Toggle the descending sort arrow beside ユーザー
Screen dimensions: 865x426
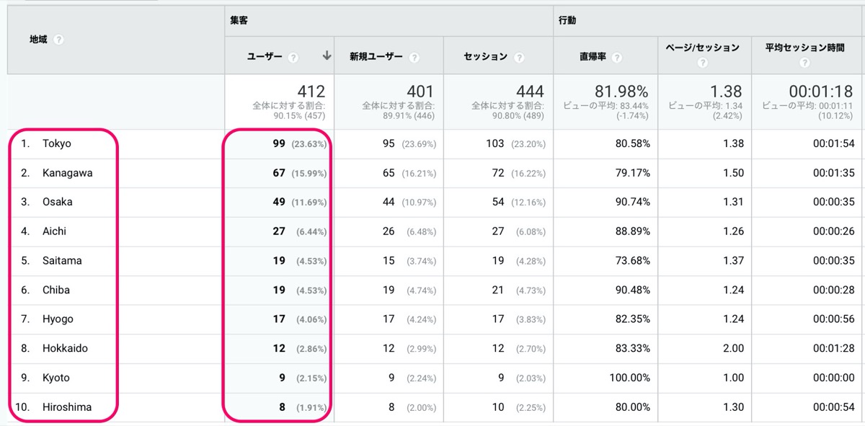tap(327, 56)
